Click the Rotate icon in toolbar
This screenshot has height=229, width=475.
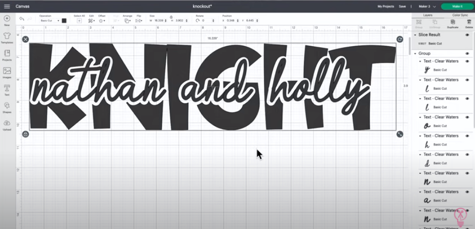point(198,20)
